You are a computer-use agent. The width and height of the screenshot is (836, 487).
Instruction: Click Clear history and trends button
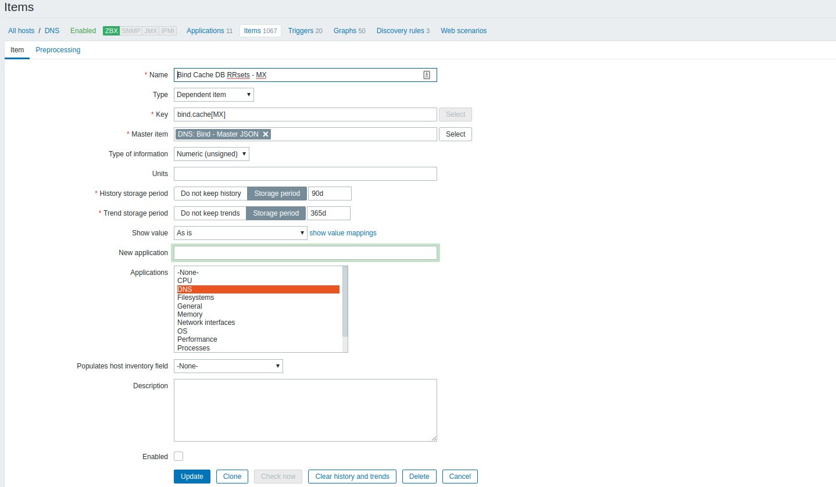pos(352,477)
